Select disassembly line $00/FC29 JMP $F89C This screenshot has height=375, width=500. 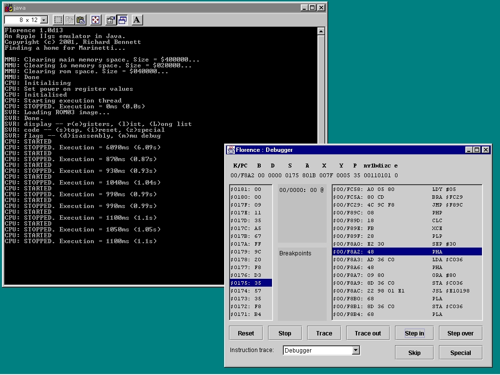(x=407, y=205)
